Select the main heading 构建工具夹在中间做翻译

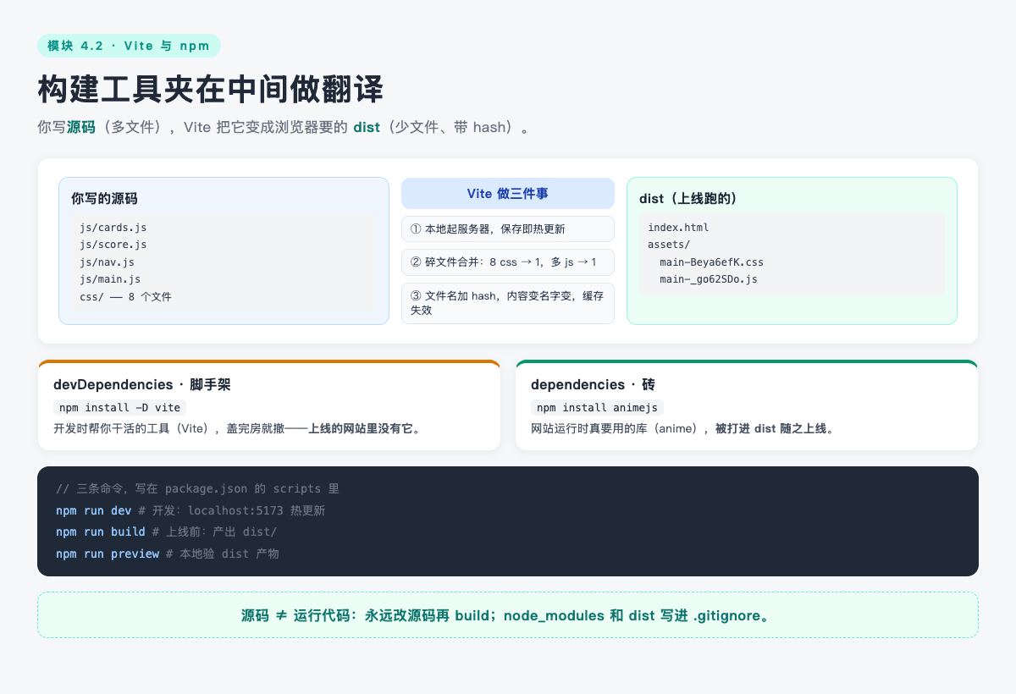pyautogui.click(x=211, y=89)
